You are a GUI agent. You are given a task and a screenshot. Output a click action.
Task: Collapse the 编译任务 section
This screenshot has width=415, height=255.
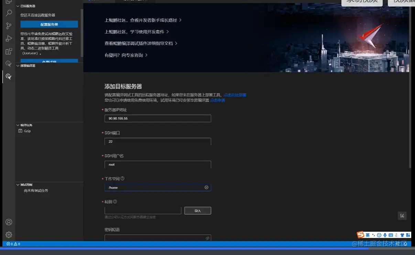click(18, 125)
